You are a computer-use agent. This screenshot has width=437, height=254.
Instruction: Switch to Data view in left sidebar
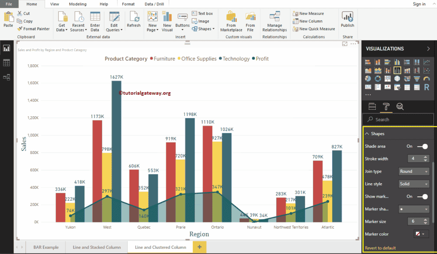point(7,63)
